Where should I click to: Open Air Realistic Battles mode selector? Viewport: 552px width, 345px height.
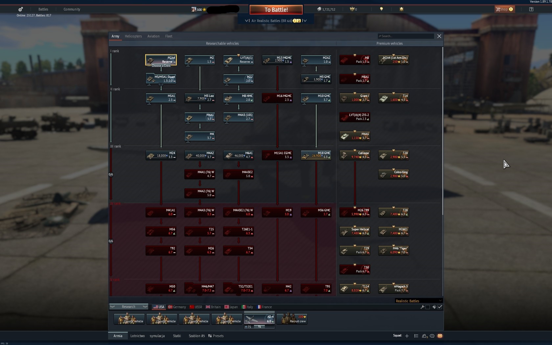(x=276, y=21)
